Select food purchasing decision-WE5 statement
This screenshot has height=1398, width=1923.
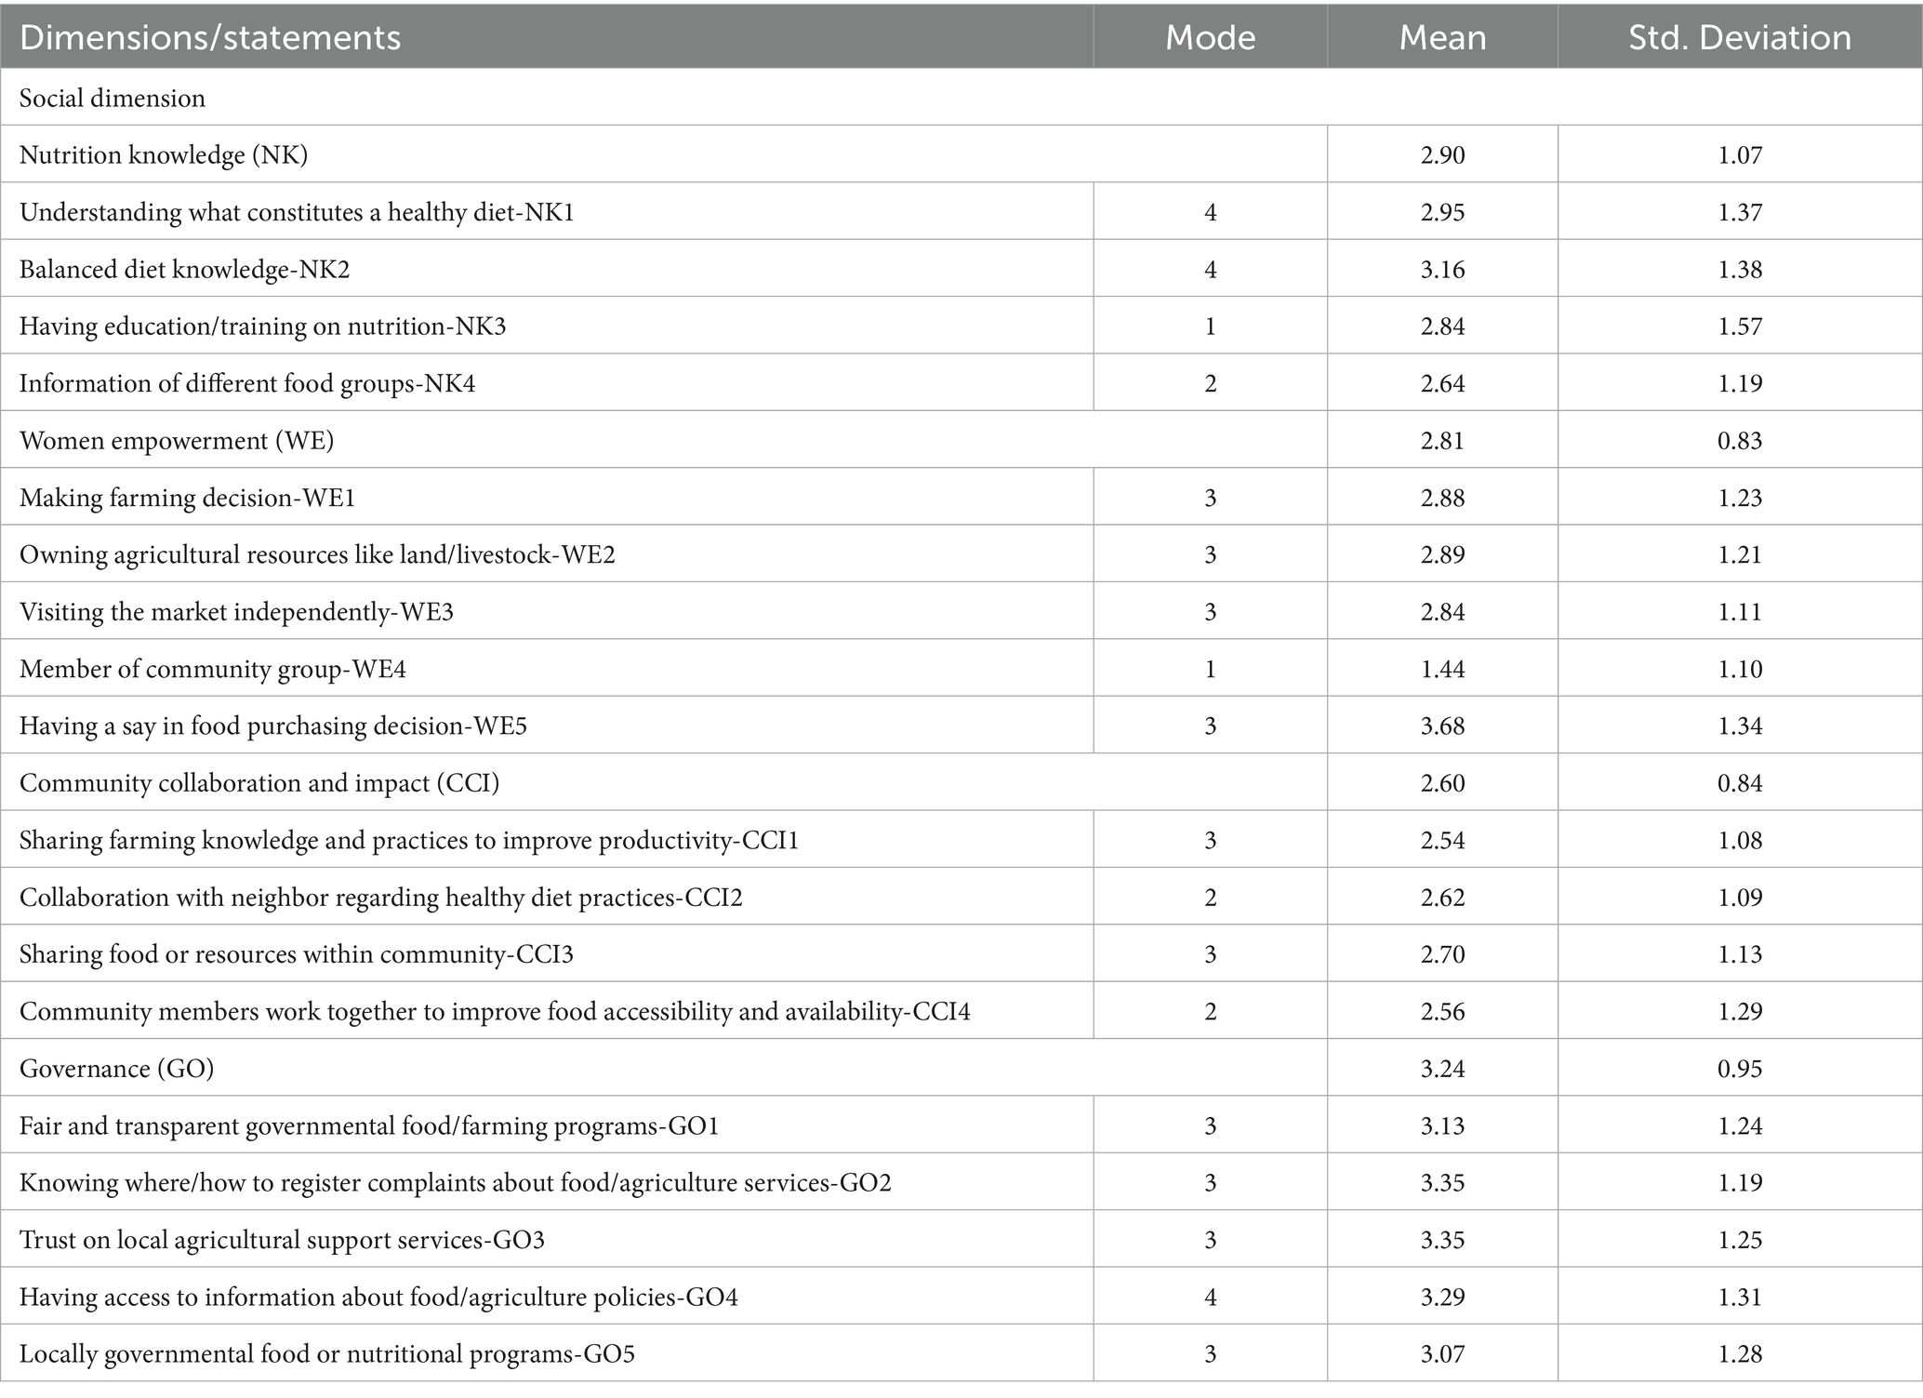[x=273, y=726]
